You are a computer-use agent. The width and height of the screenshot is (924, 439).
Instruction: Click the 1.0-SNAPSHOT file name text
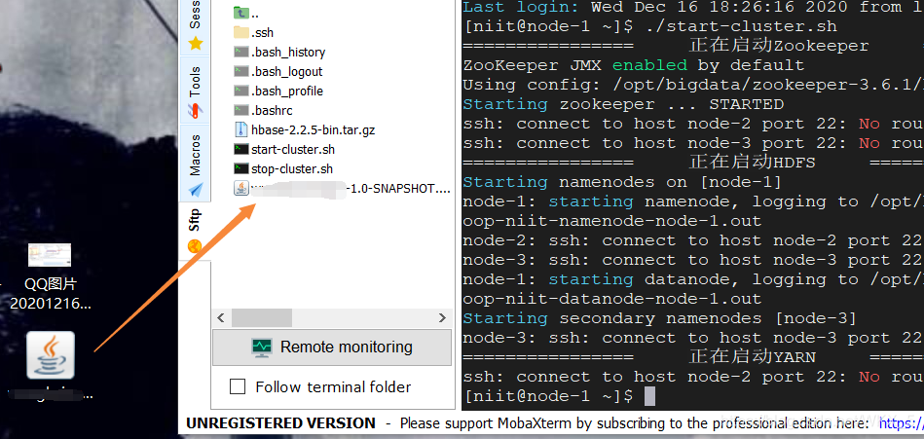[x=399, y=188]
